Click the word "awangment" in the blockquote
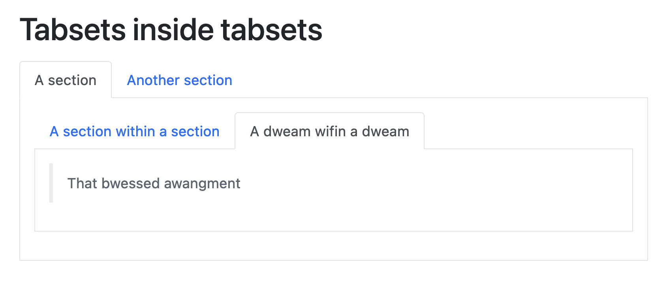The height and width of the screenshot is (282, 669). 202,184
